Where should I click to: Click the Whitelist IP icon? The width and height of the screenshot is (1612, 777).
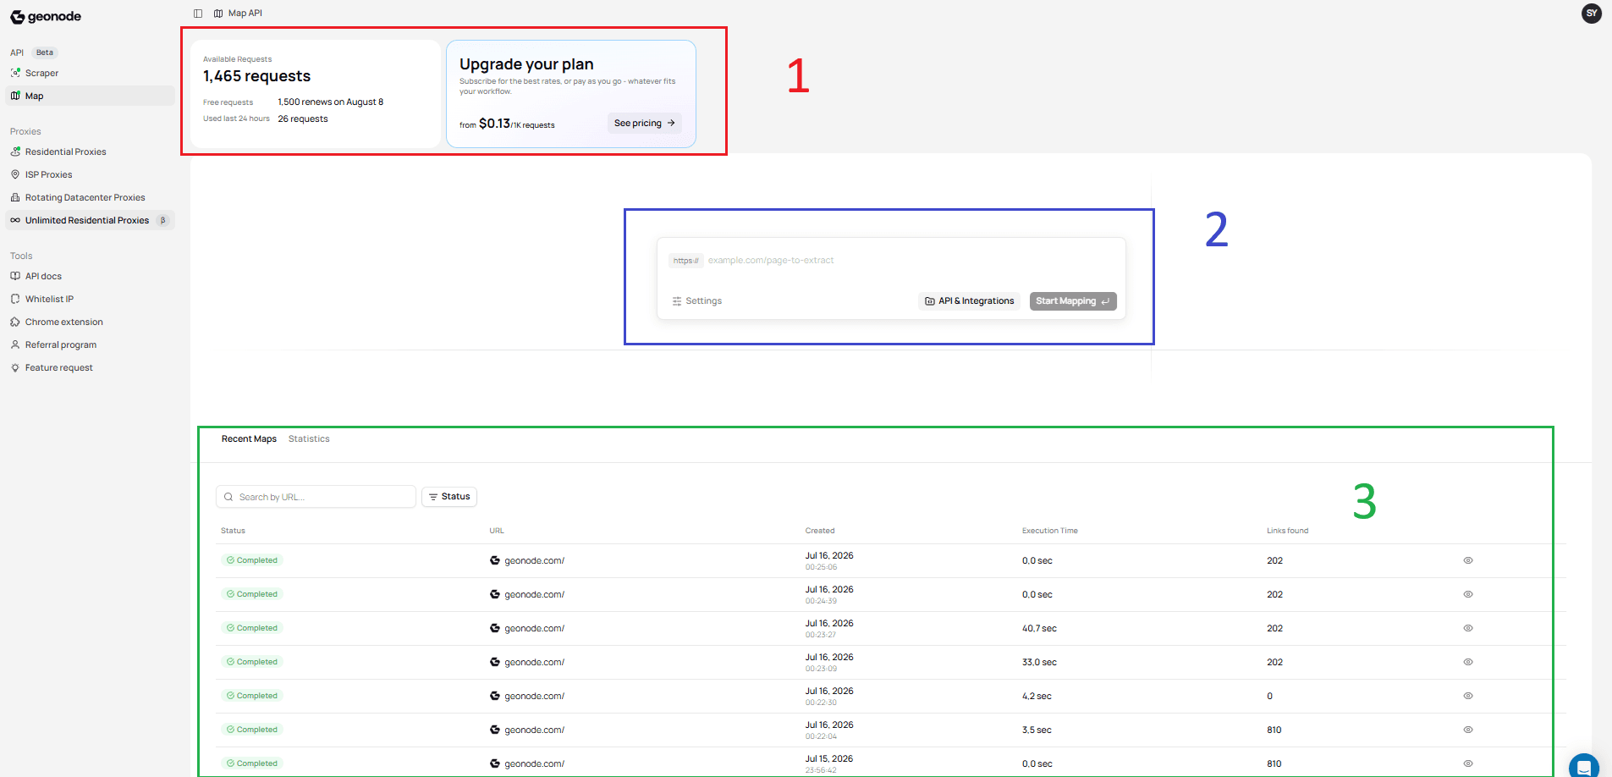click(15, 299)
